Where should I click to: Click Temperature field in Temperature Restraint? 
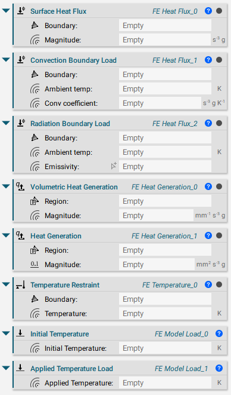coord(165,314)
